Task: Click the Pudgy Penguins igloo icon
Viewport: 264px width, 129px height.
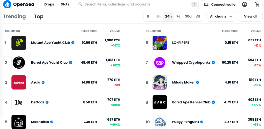Action: click(x=160, y=122)
